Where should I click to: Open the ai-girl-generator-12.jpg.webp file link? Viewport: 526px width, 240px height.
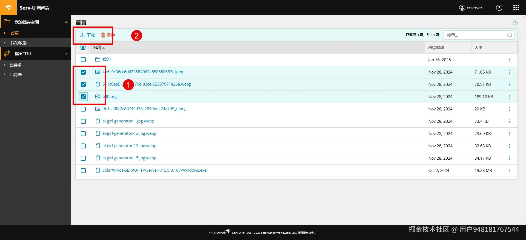click(x=129, y=133)
